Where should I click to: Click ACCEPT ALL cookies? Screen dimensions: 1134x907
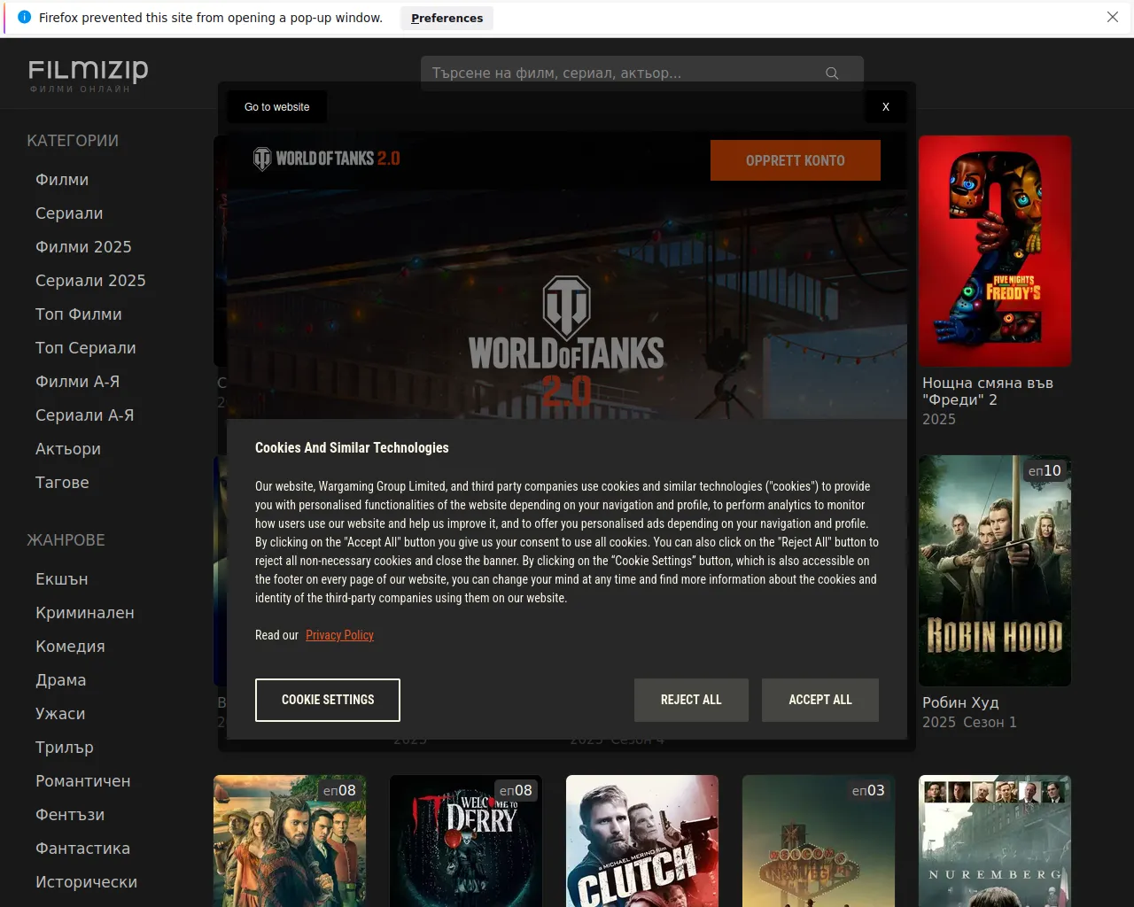820,700
